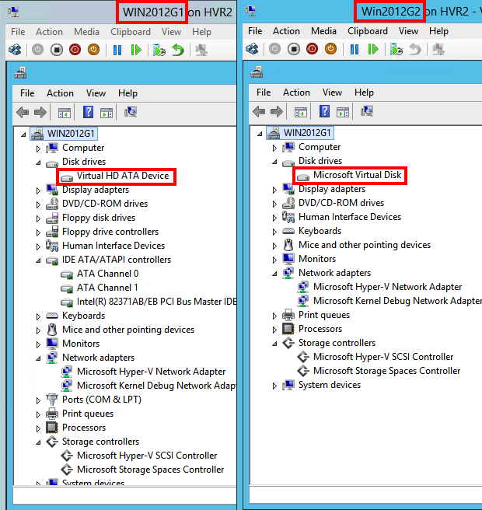
Task: Open Action menu of Win2012G2 VM window
Action: pos(286,31)
